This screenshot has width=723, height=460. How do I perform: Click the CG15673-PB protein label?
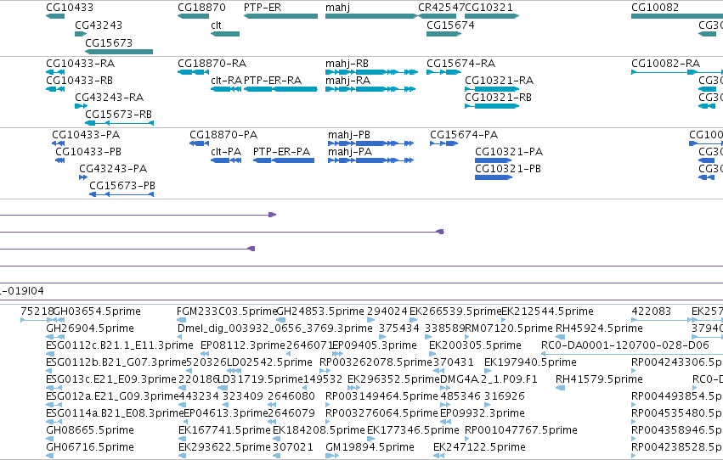click(x=122, y=186)
